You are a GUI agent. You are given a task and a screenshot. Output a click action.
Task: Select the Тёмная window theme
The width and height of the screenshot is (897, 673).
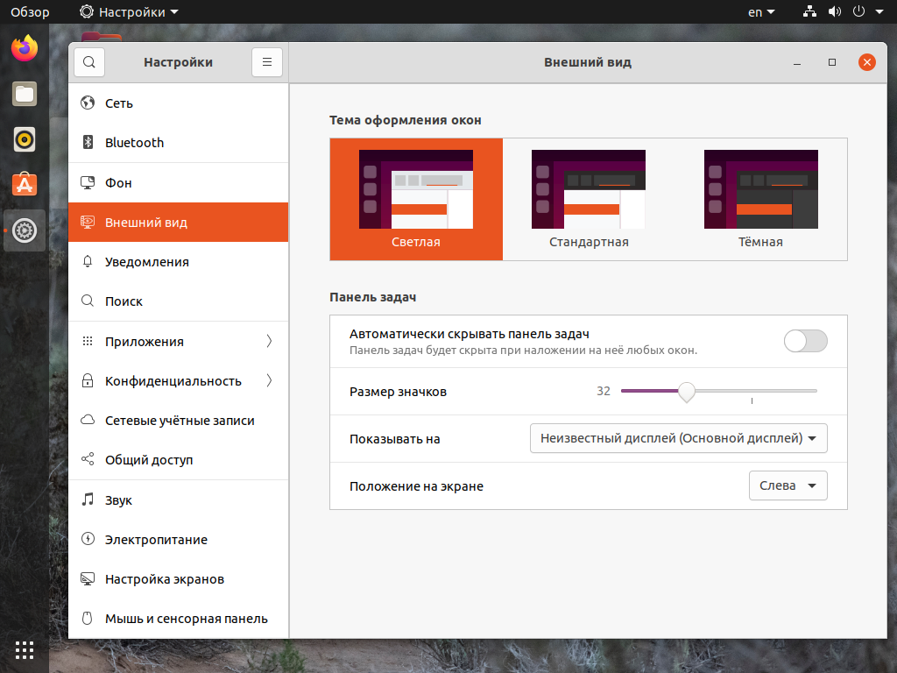coord(761,199)
